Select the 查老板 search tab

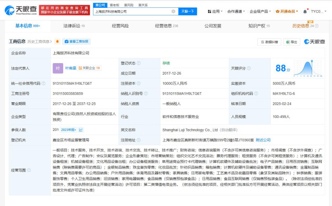pyautogui.click(x=114, y=5)
